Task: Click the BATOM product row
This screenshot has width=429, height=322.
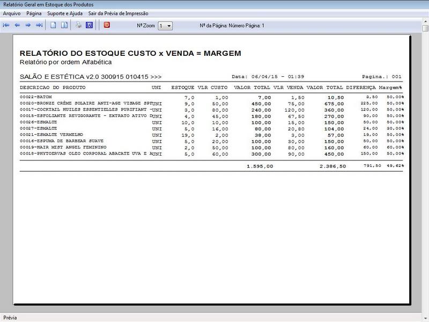Action: click(35, 97)
